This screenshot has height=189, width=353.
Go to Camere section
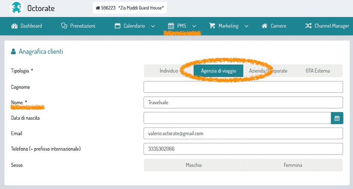click(279, 26)
